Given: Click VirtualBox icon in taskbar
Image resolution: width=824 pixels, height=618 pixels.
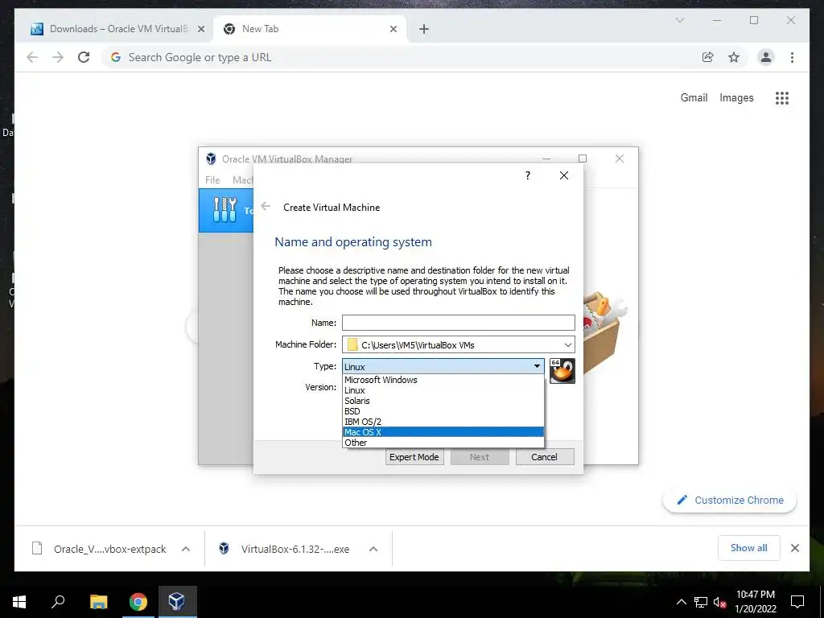Looking at the screenshot, I should click(176, 602).
